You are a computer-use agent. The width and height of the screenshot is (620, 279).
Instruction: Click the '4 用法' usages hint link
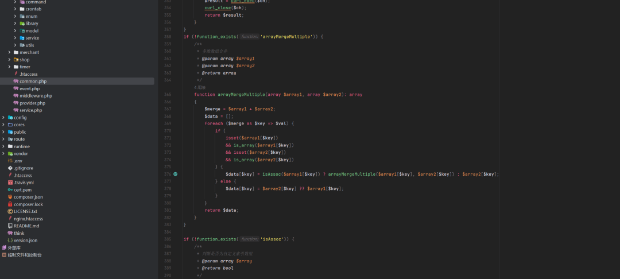coord(199,87)
